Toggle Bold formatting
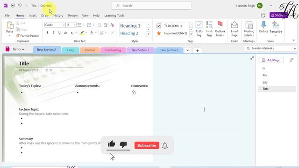The width and height of the screenshot is (299, 168). point(48,33)
